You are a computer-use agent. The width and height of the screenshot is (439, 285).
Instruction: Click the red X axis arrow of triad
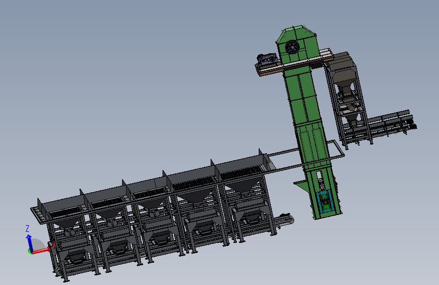(x=42, y=250)
